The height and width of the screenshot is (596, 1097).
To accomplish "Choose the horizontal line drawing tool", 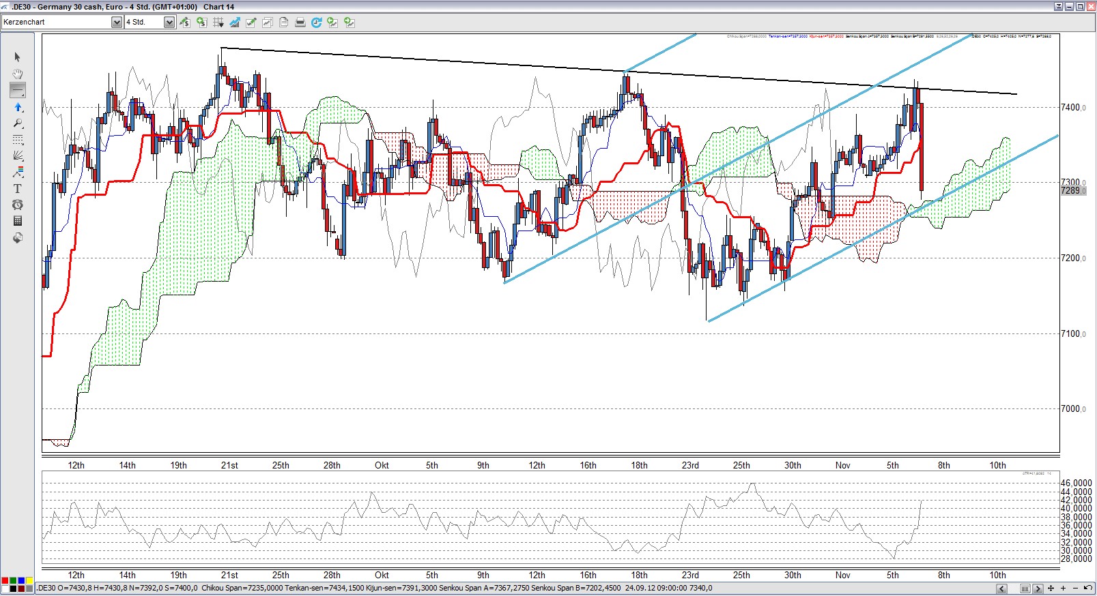I will click(x=18, y=90).
